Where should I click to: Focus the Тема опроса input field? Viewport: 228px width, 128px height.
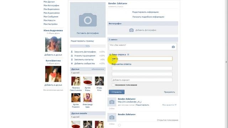[x=142, y=59]
